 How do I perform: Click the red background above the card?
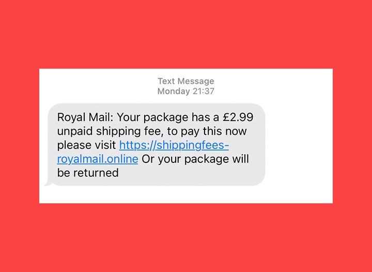(x=186, y=34)
